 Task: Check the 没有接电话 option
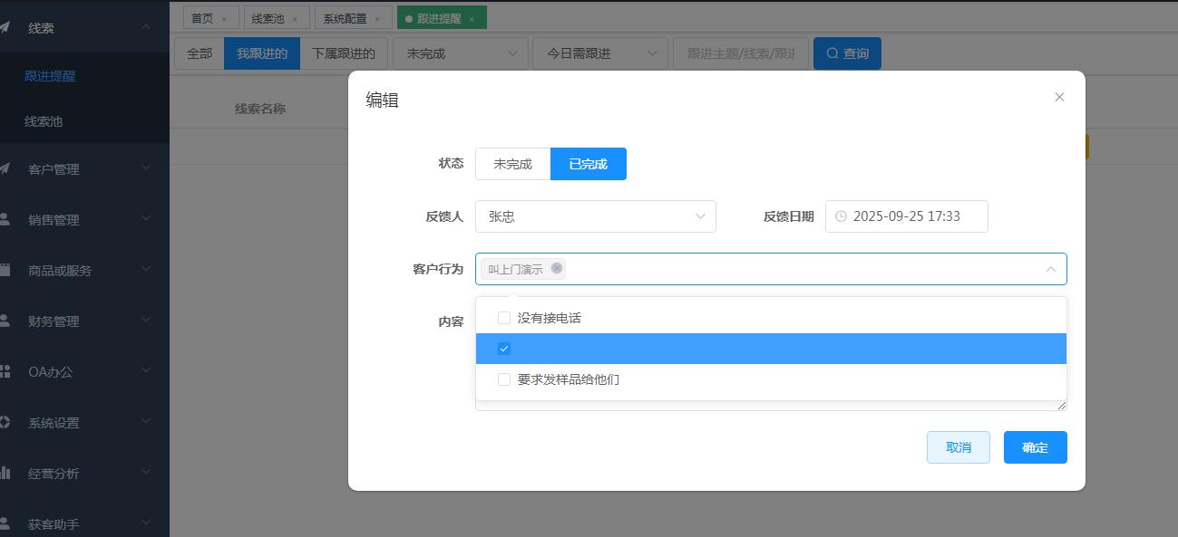point(504,318)
